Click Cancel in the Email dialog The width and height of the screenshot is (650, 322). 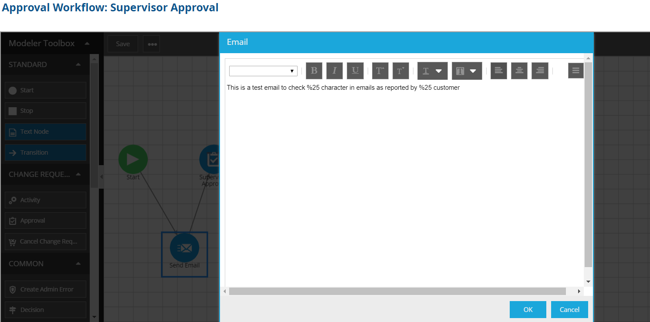tap(569, 309)
